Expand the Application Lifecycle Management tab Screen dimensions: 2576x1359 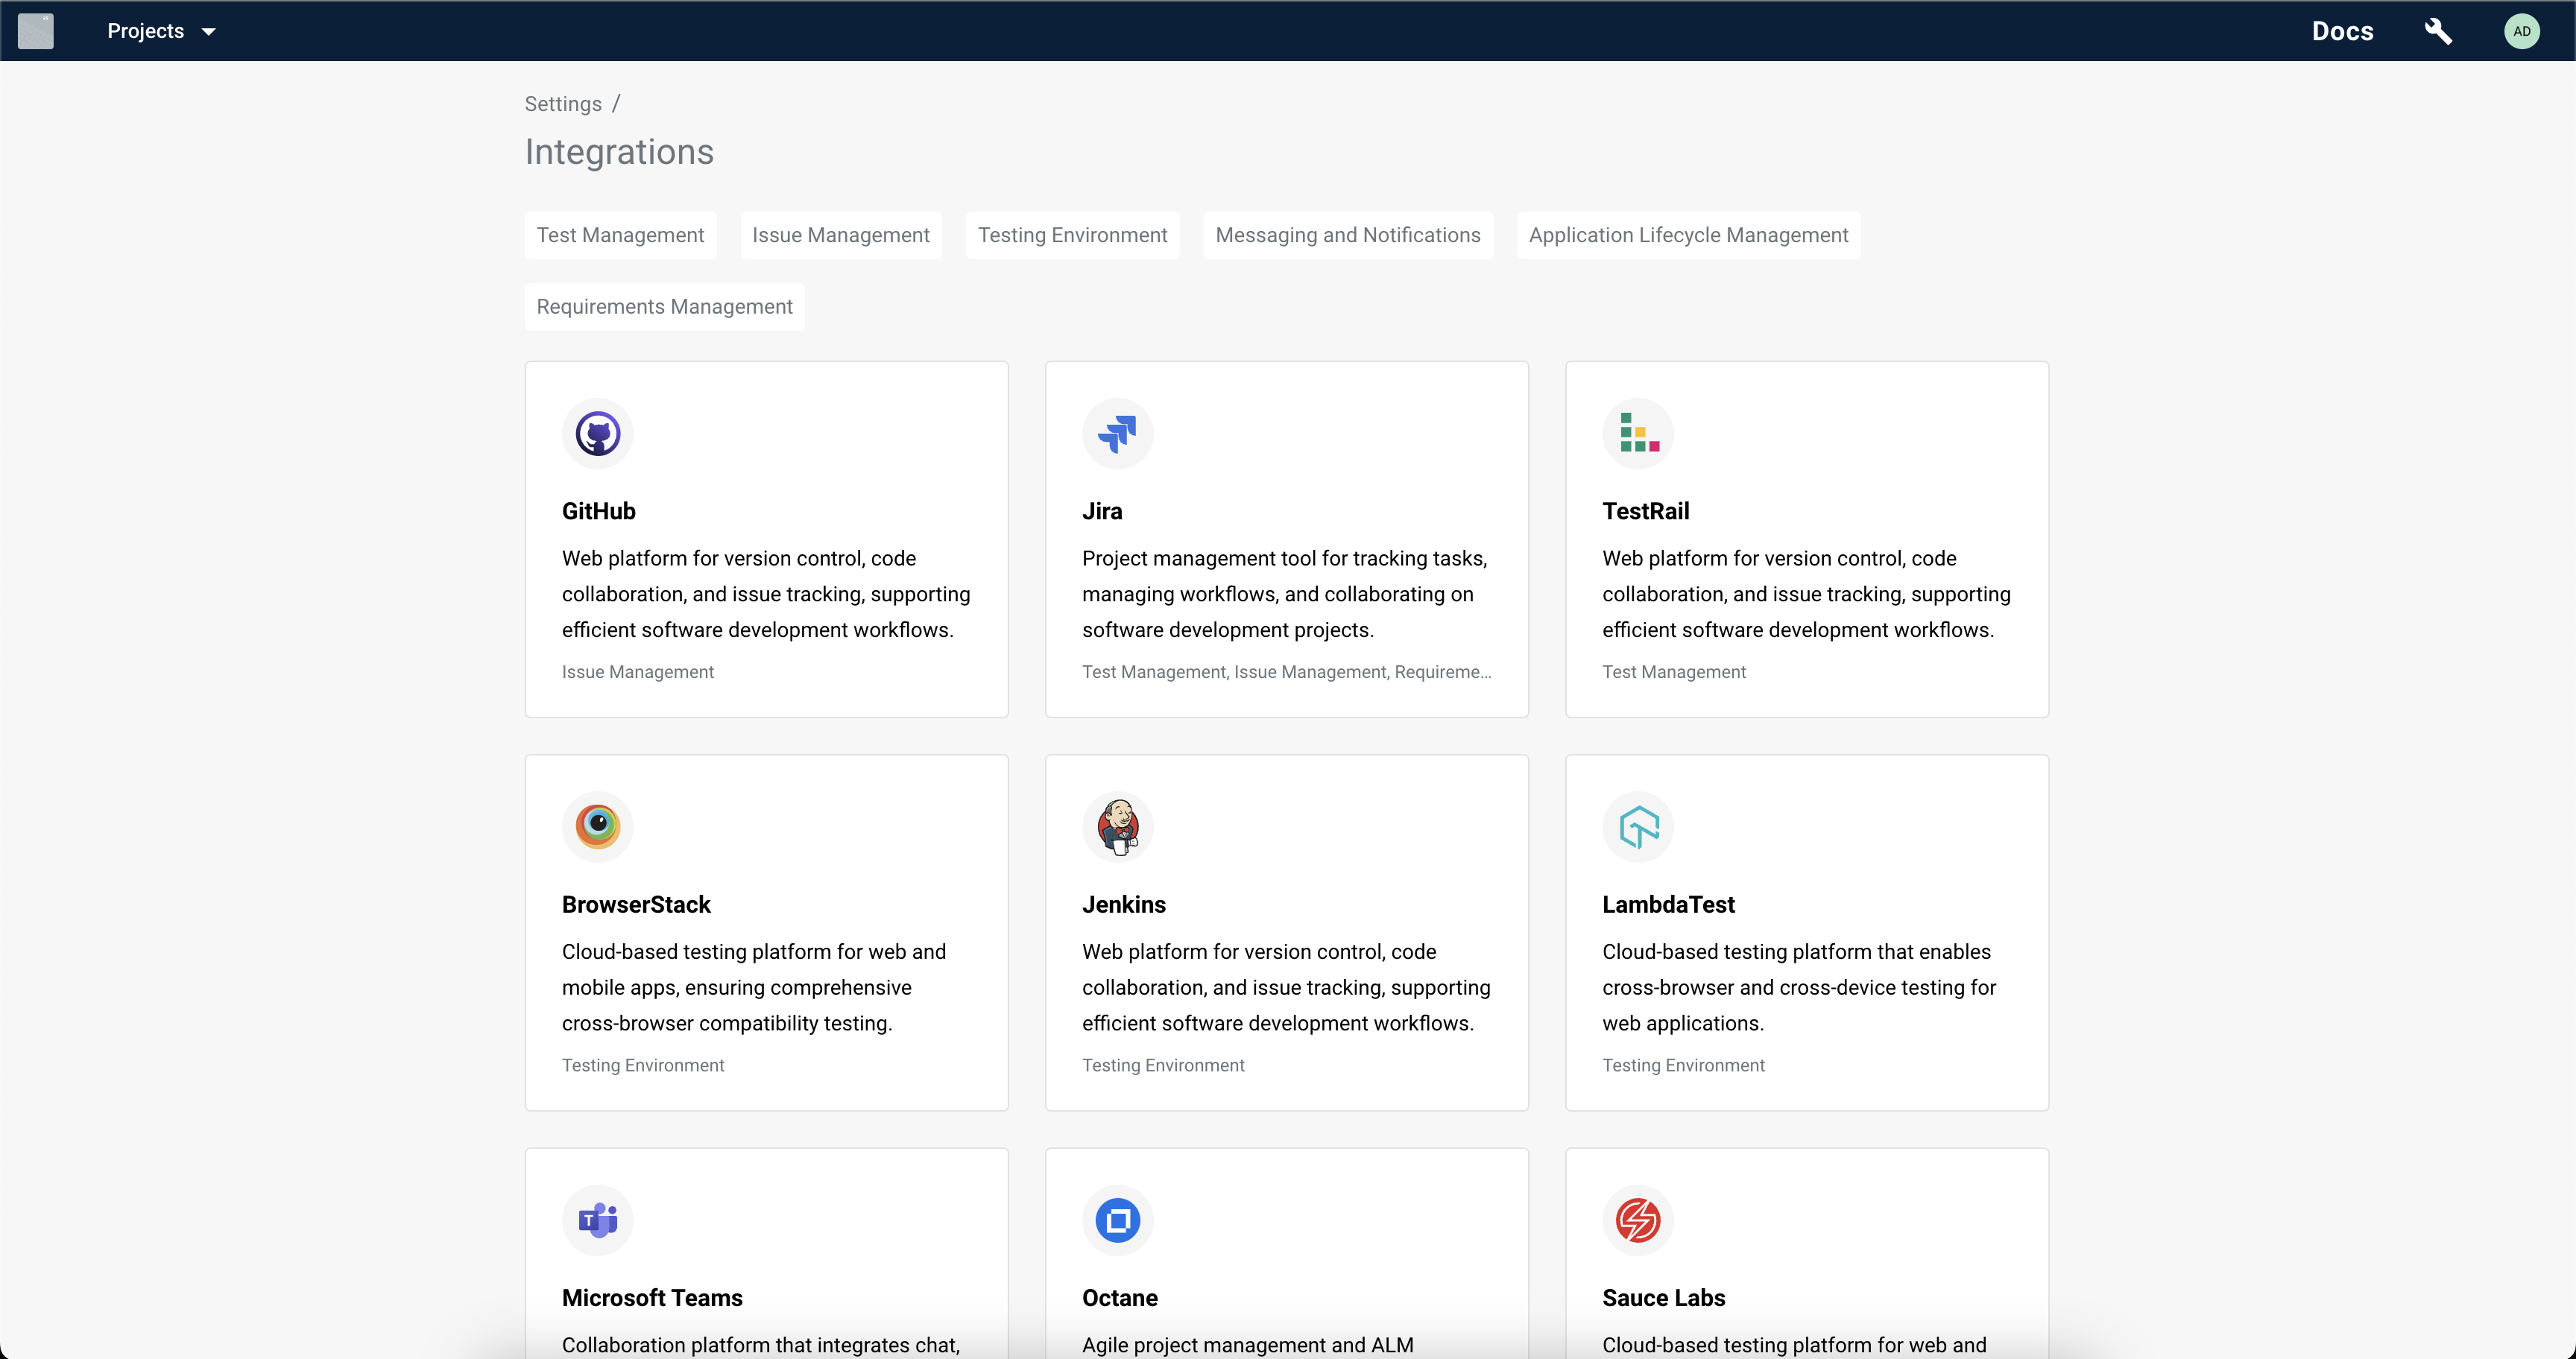click(1685, 235)
